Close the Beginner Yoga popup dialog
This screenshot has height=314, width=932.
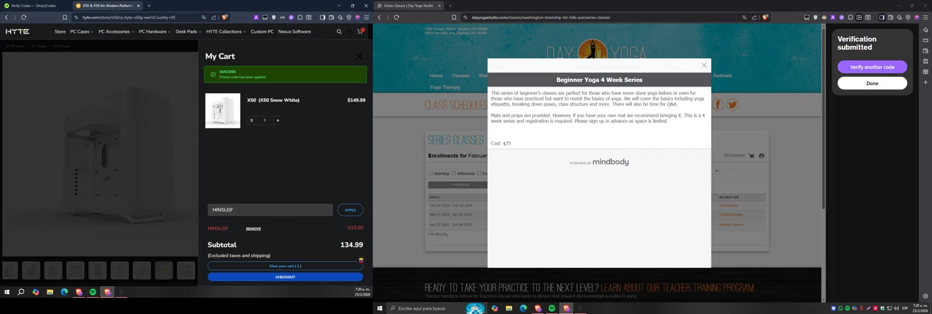pyautogui.click(x=704, y=65)
